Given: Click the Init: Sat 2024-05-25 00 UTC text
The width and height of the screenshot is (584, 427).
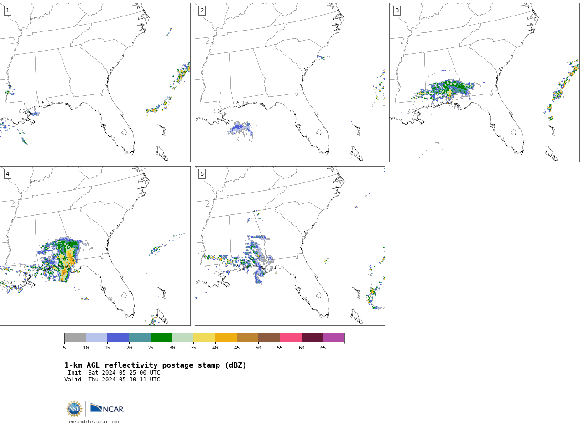Looking at the screenshot, I should 114,373.
